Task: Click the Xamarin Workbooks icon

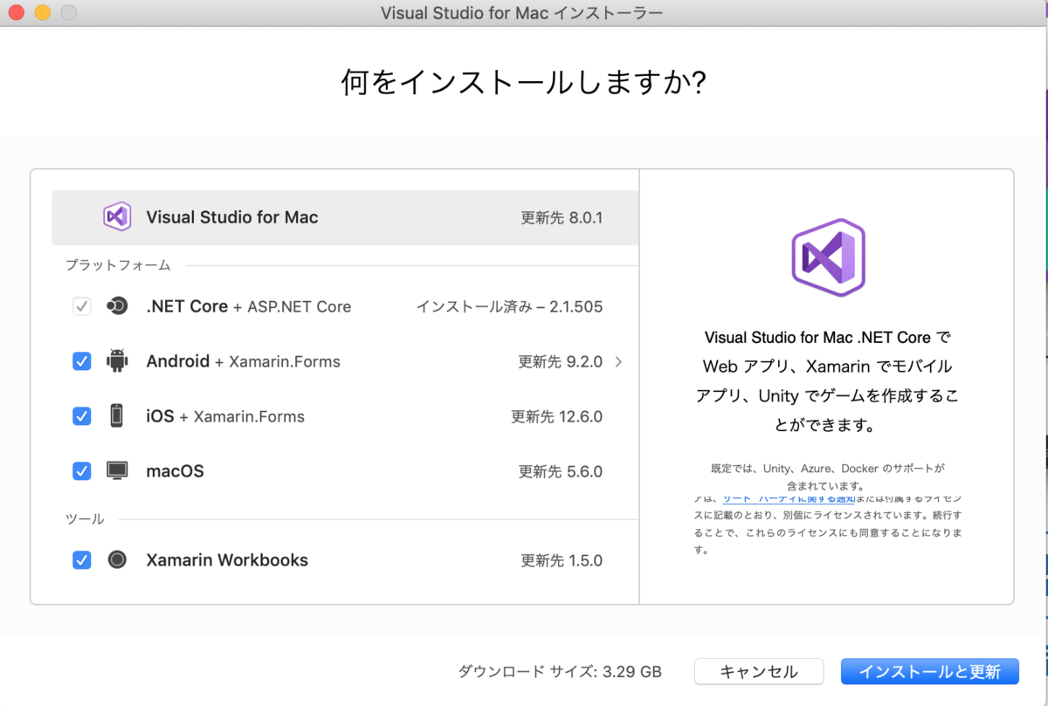Action: (117, 559)
